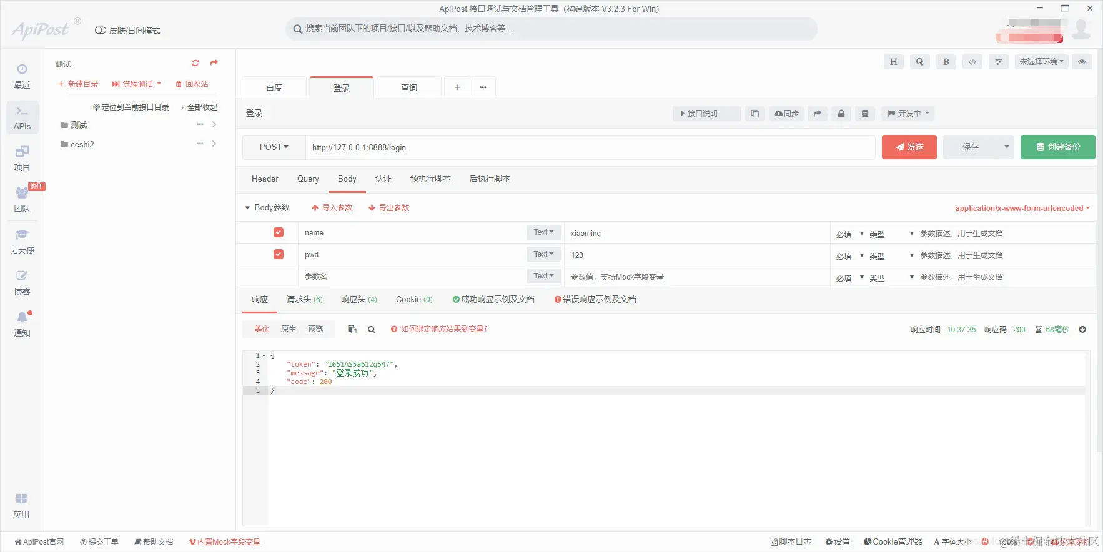
Task: Open the 后执行脚本 post-script tab
Action: pos(490,179)
